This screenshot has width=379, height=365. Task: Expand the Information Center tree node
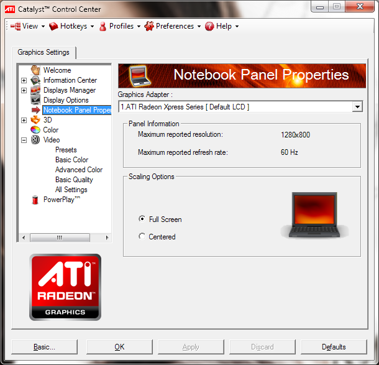coord(24,80)
